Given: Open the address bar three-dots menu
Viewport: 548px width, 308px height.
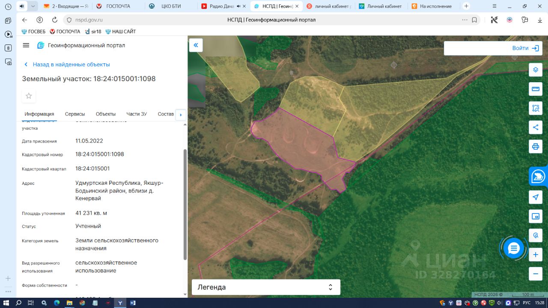Looking at the screenshot, I should [465, 20].
